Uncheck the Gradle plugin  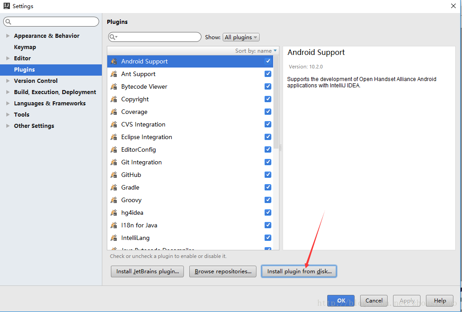point(268,187)
